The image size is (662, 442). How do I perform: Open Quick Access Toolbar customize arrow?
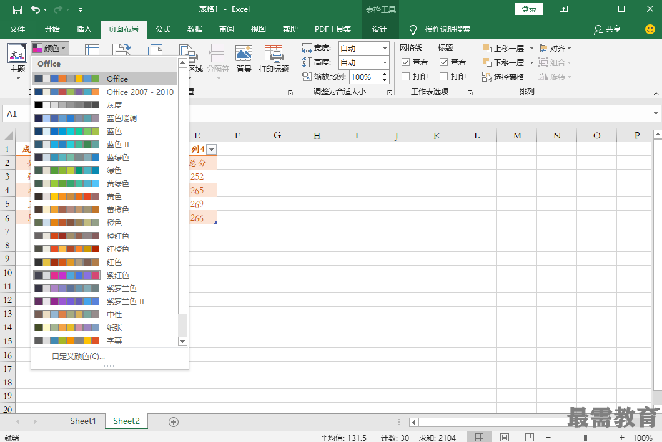[x=80, y=9]
